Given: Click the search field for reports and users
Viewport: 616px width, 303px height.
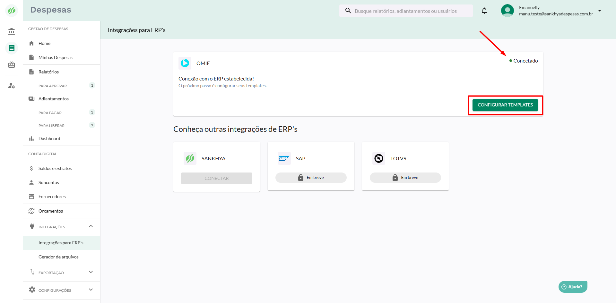Looking at the screenshot, I should coord(406,11).
